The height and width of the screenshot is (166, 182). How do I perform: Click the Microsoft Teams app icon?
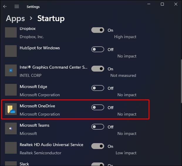pos(11,128)
